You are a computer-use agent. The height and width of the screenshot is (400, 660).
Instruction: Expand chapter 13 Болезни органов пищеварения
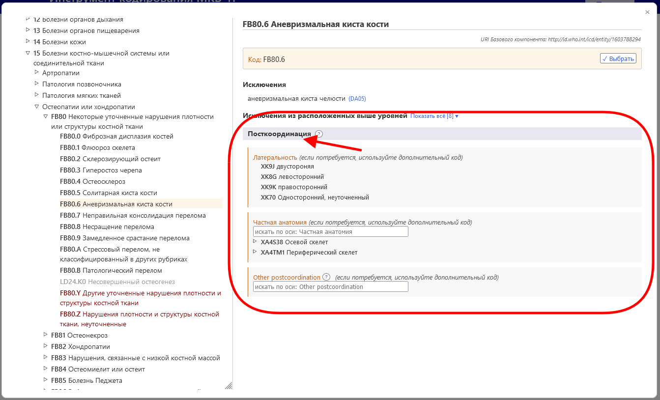tap(27, 30)
